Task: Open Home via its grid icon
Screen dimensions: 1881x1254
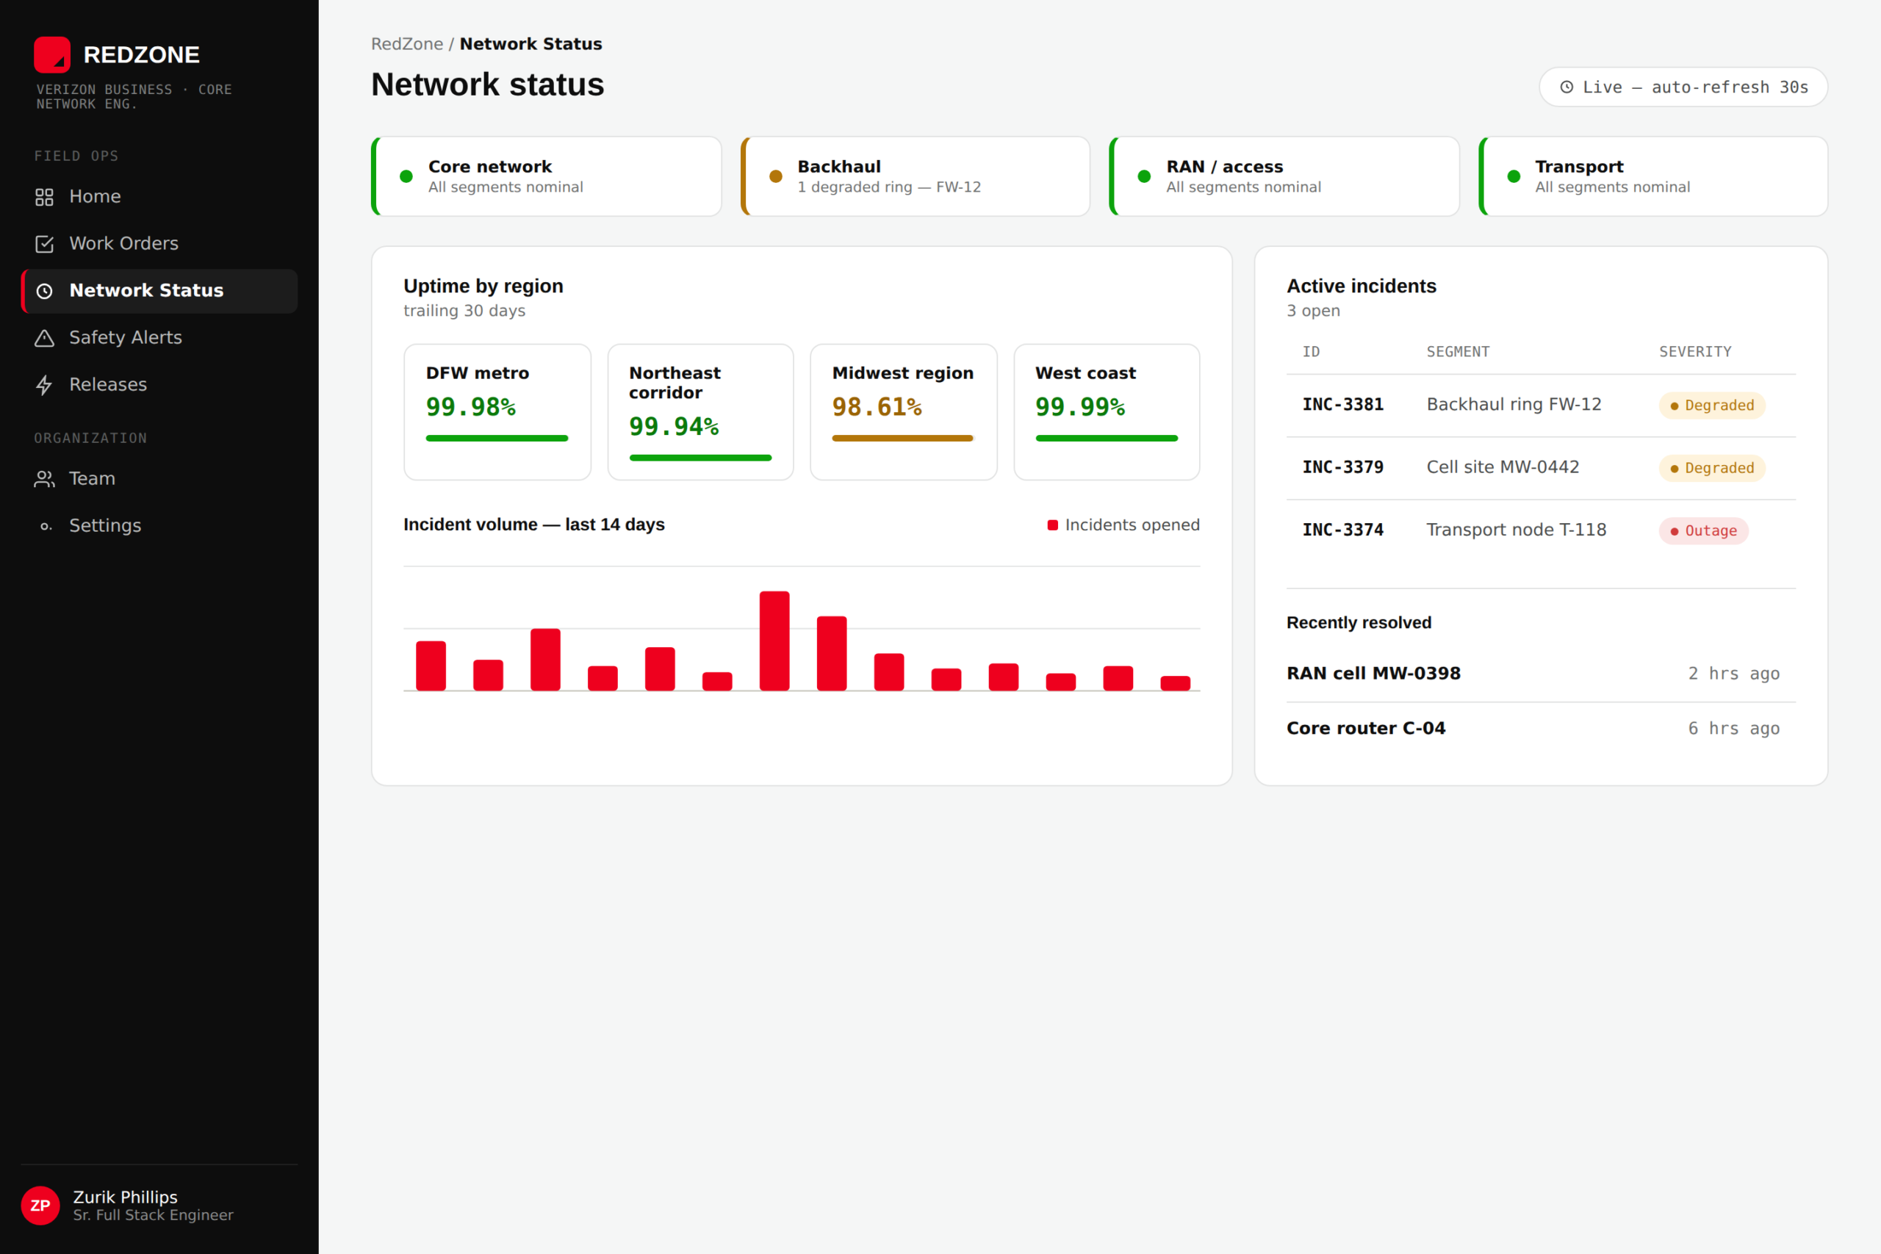Action: (x=44, y=197)
